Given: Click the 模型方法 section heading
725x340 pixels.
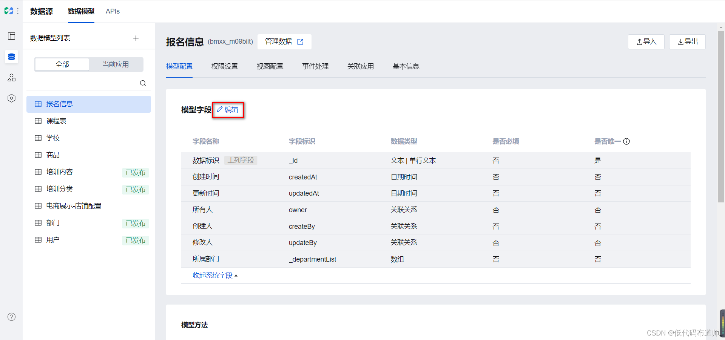Looking at the screenshot, I should pyautogui.click(x=194, y=325).
